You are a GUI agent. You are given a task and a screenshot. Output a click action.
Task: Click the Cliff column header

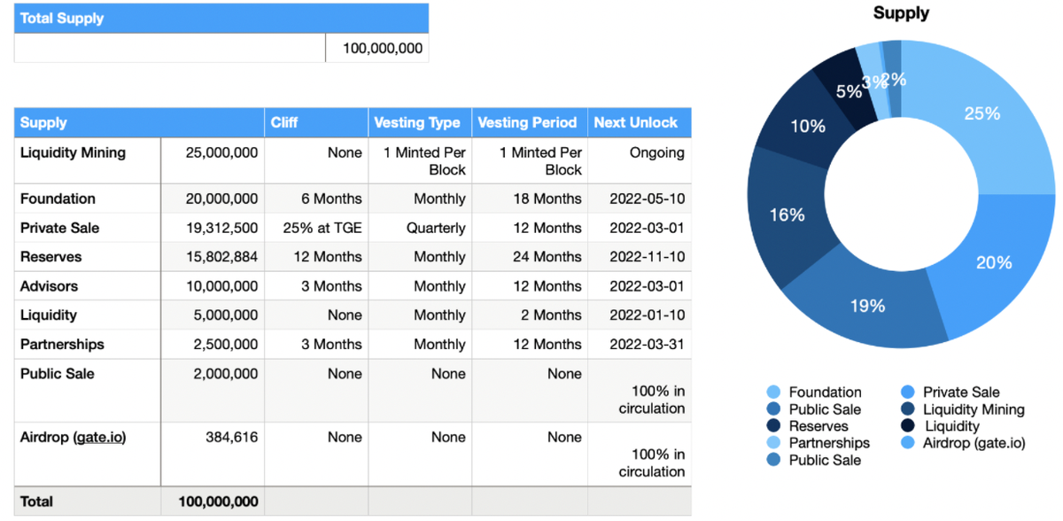click(316, 122)
